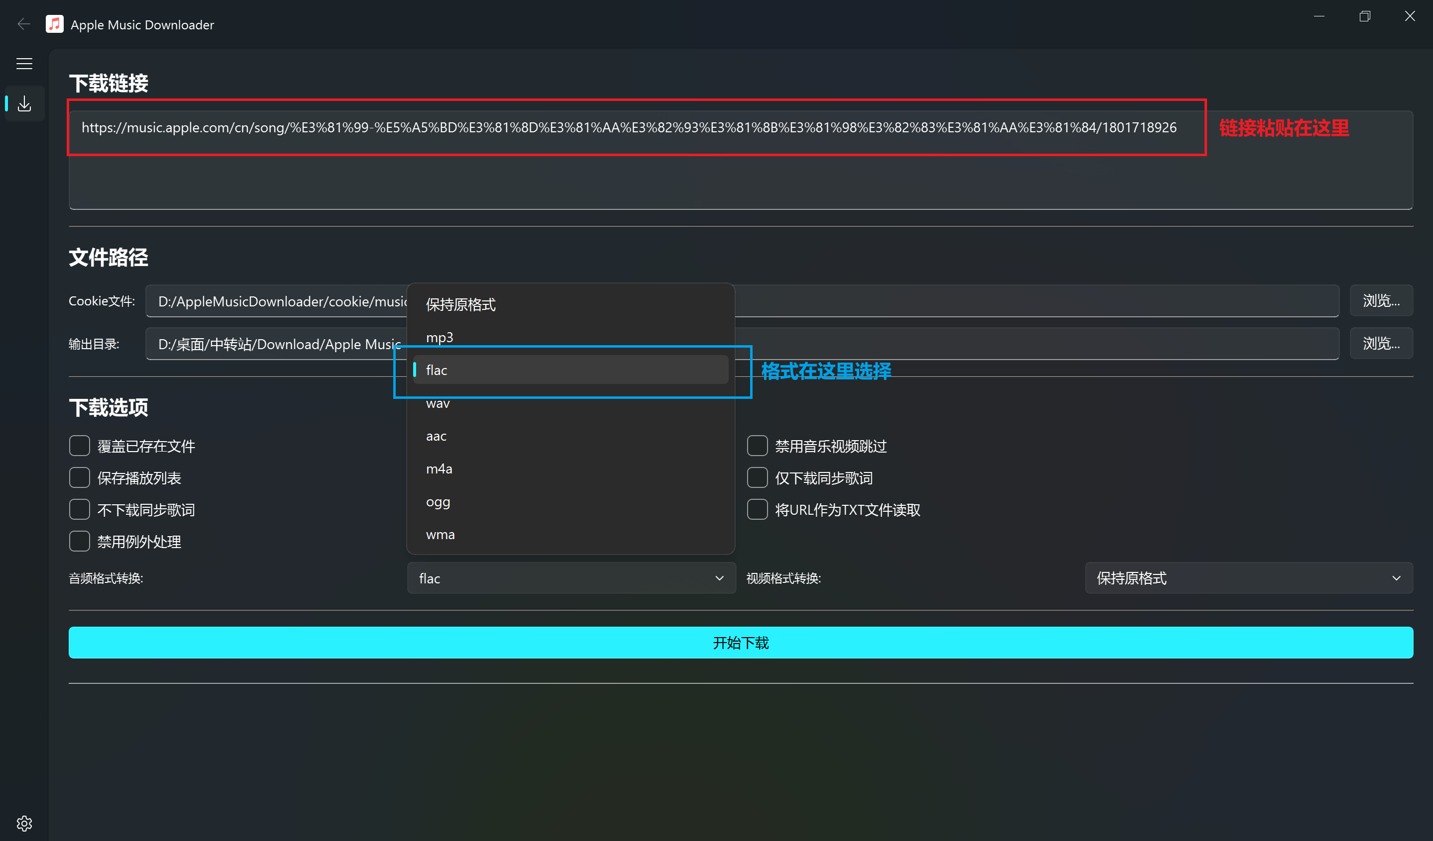Enable 覆盖已存在文件 checkbox
This screenshot has width=1433, height=841.
[x=80, y=446]
